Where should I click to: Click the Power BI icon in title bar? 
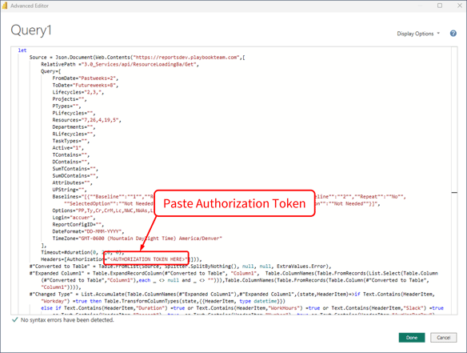5,6
